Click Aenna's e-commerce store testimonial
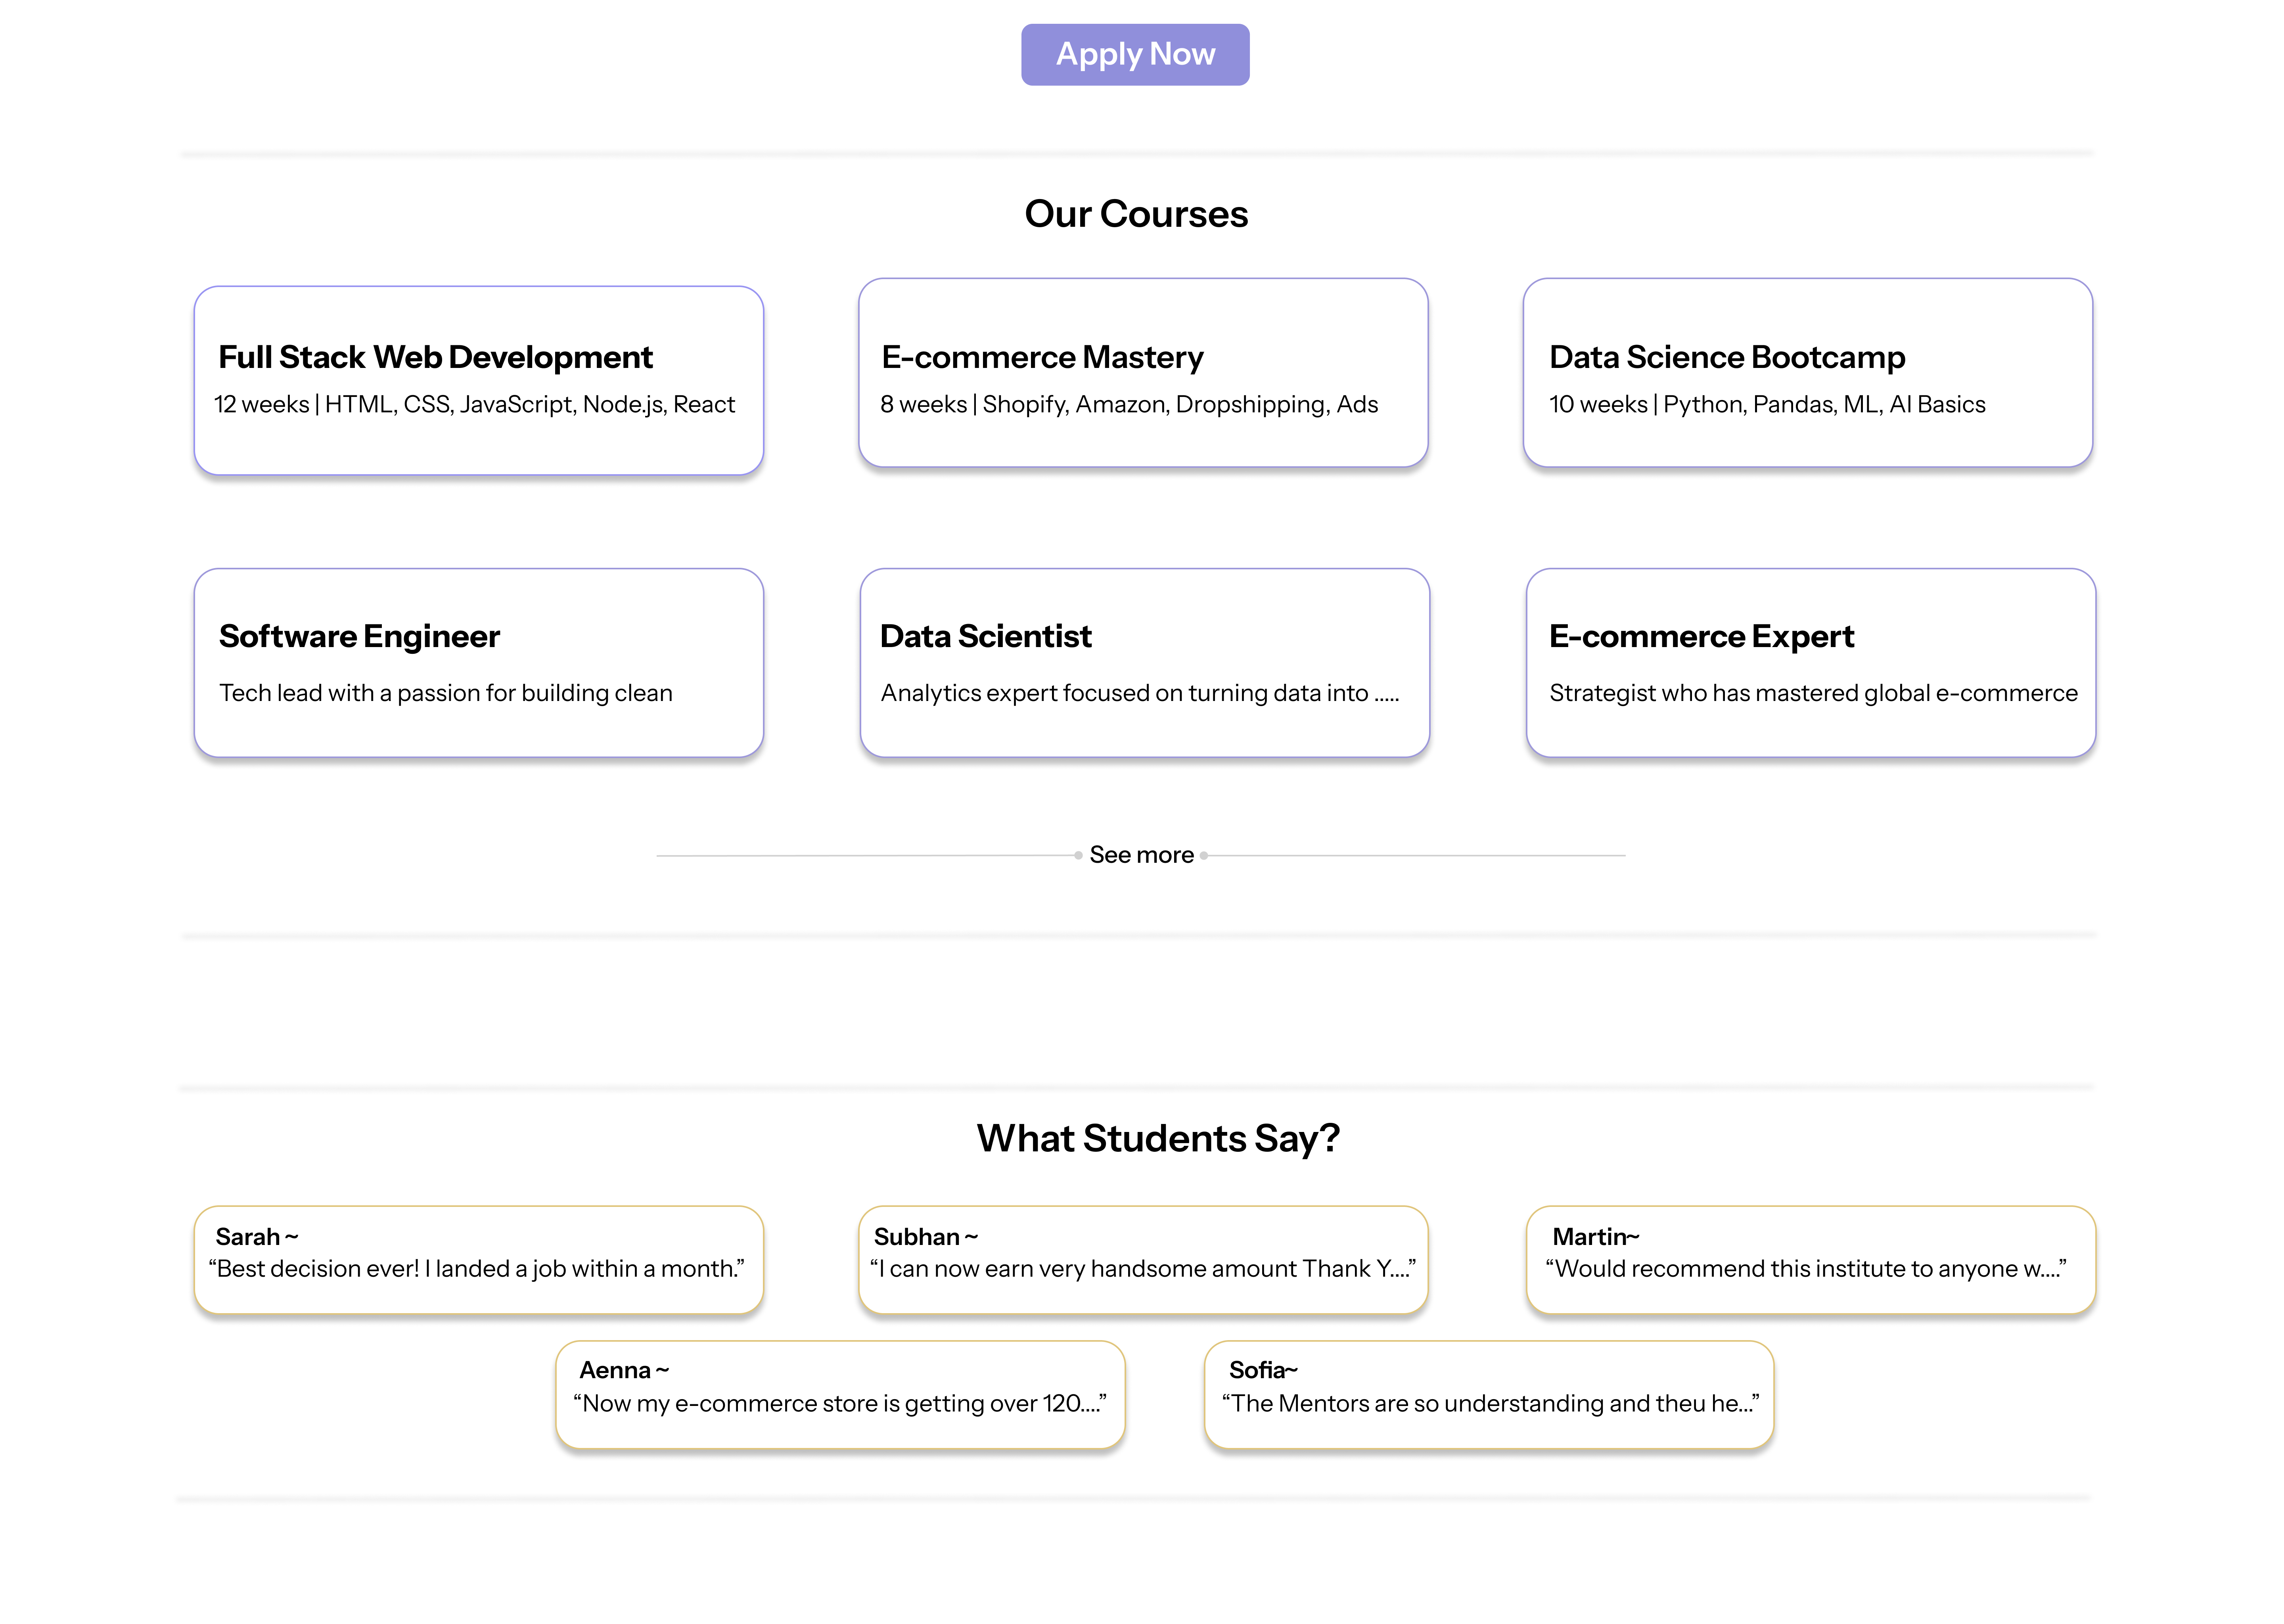 tap(840, 1392)
